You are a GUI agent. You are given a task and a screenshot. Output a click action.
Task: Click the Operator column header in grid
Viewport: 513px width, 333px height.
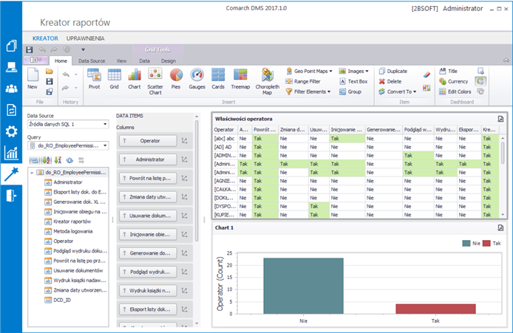(x=225, y=130)
